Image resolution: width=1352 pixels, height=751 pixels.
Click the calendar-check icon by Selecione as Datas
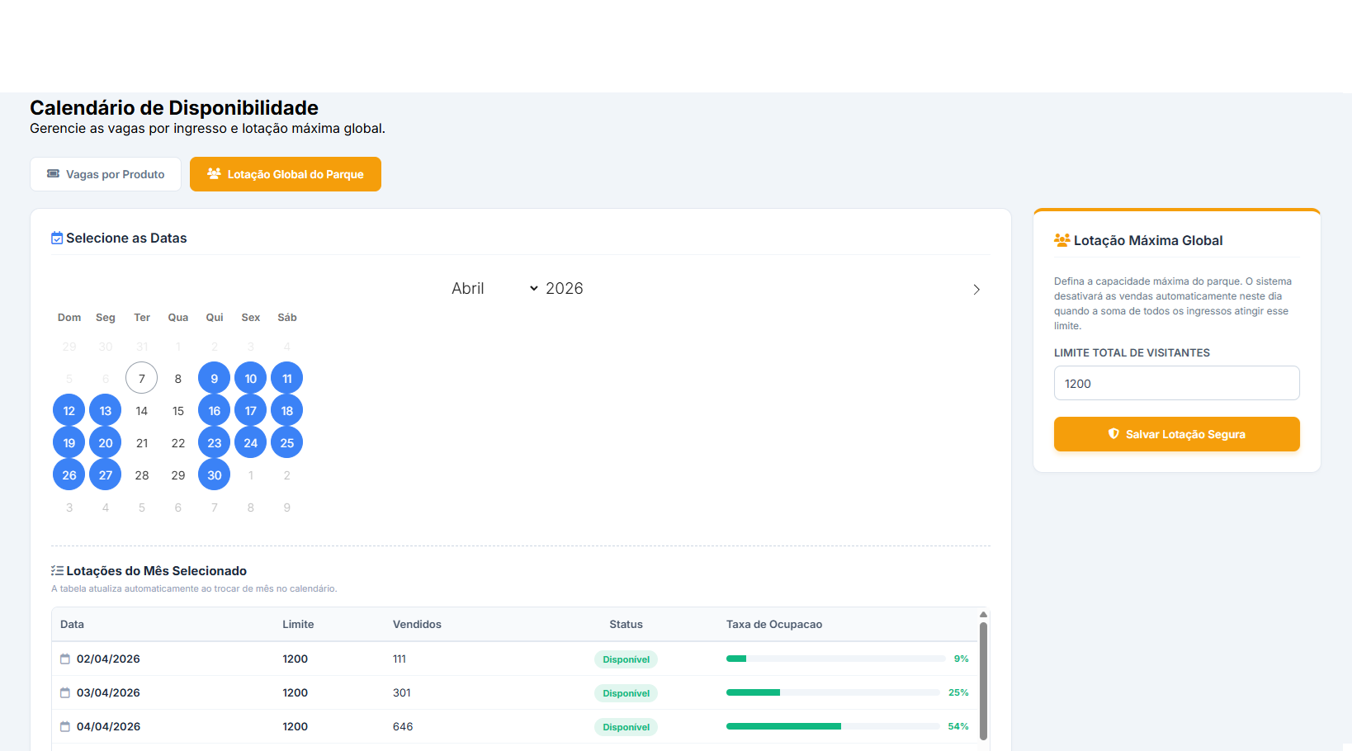(x=57, y=239)
